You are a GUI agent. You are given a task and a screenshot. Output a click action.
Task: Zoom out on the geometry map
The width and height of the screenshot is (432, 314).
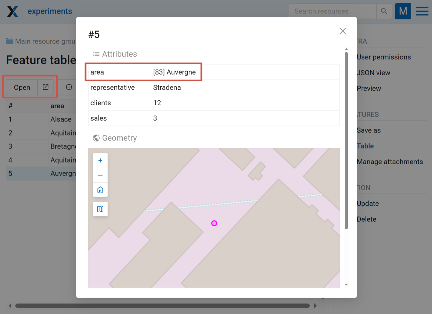[x=100, y=176]
